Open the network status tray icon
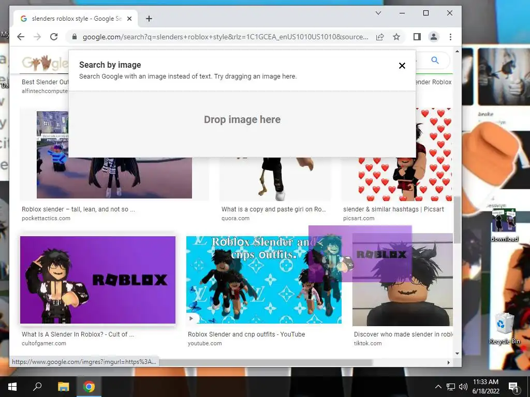 pyautogui.click(x=451, y=387)
